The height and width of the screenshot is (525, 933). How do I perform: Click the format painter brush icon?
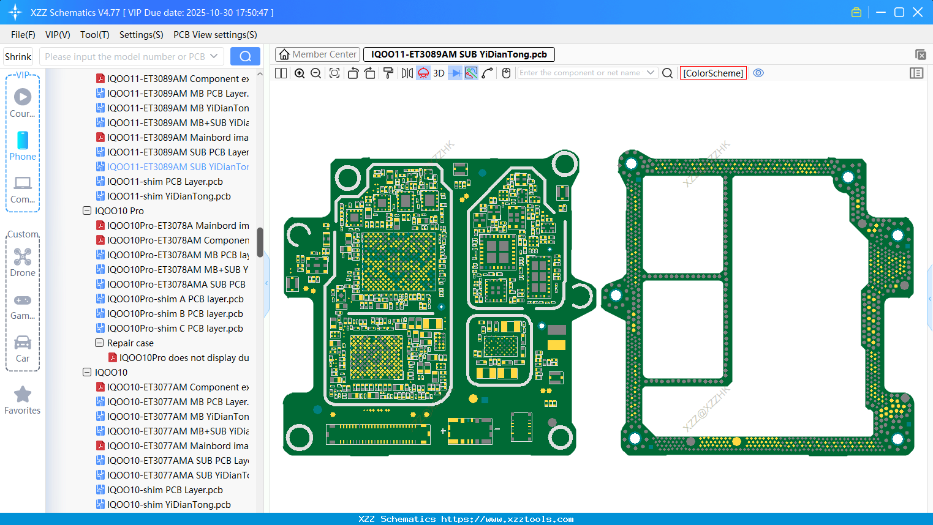[388, 73]
